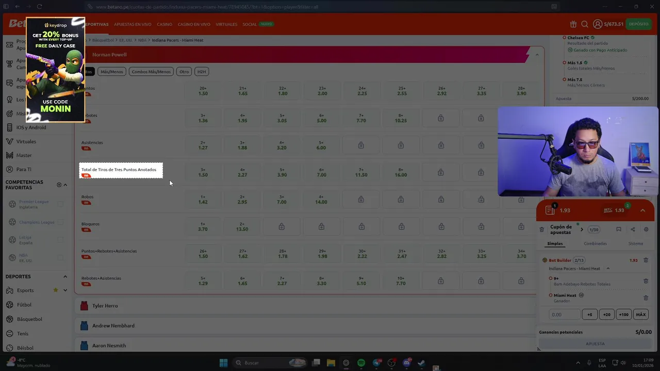Screen dimensions: 660x371
Task: Expand the Aaron Nesmith player row
Action: pyautogui.click(x=305, y=345)
